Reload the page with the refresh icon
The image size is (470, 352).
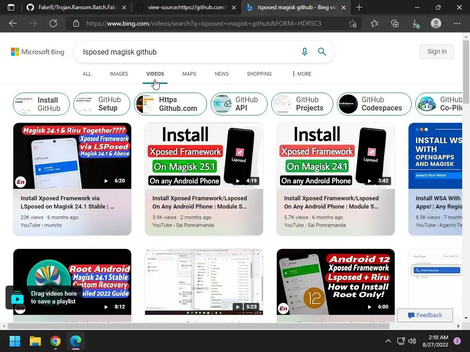coord(53,23)
